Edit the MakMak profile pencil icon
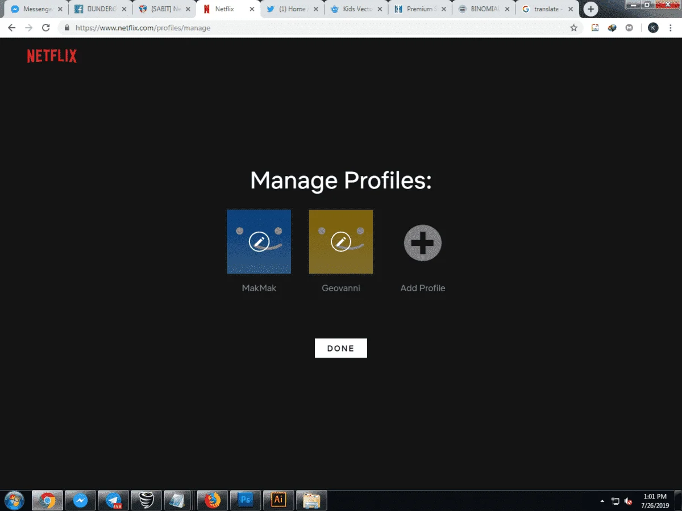 click(x=259, y=242)
